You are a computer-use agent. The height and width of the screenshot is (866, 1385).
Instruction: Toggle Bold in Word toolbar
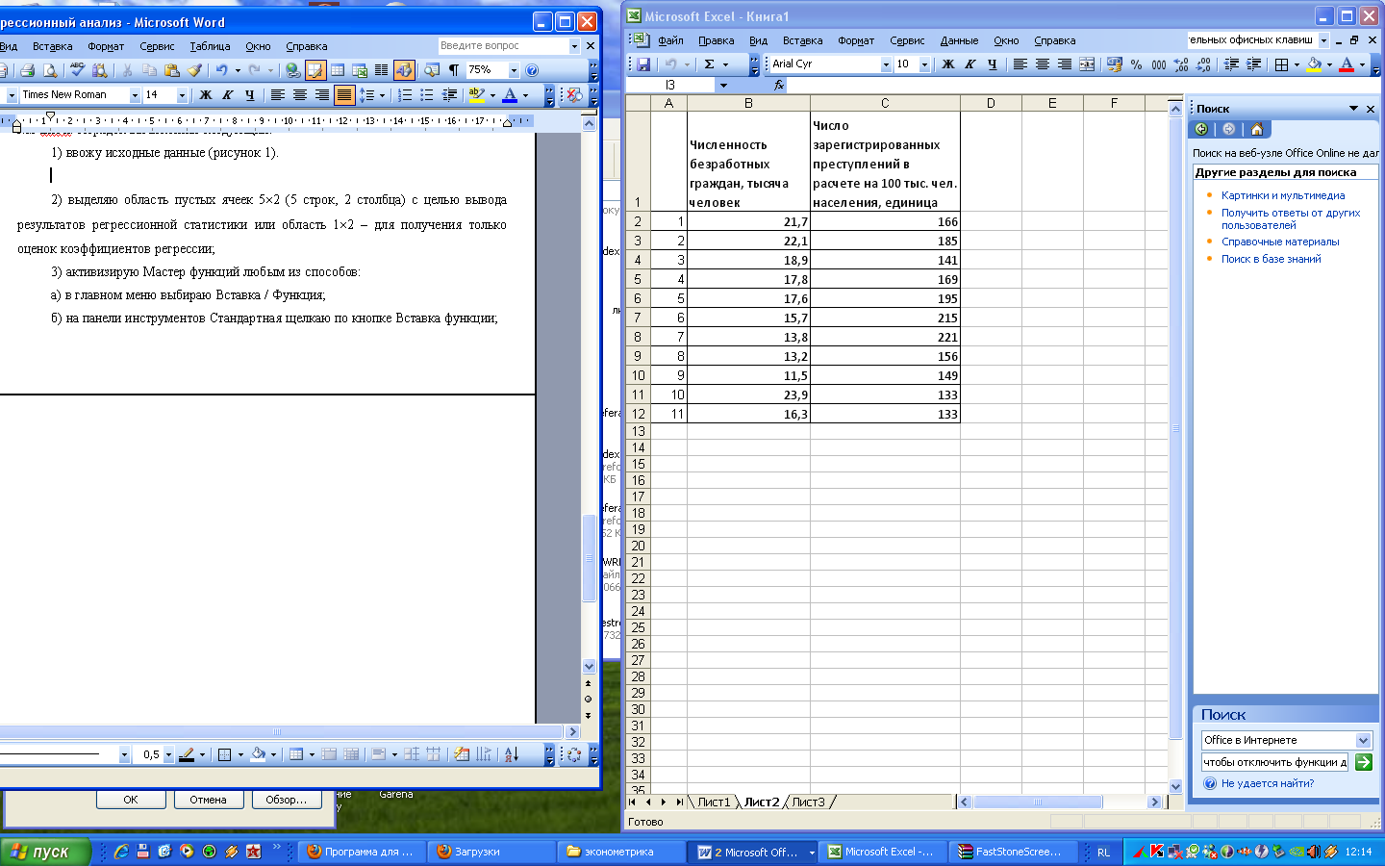205,95
